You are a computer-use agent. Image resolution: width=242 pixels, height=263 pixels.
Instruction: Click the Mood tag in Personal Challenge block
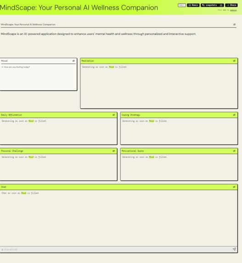31,157
